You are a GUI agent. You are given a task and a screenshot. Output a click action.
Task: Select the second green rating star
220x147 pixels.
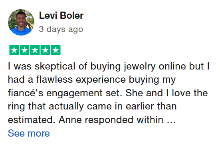[24, 50]
